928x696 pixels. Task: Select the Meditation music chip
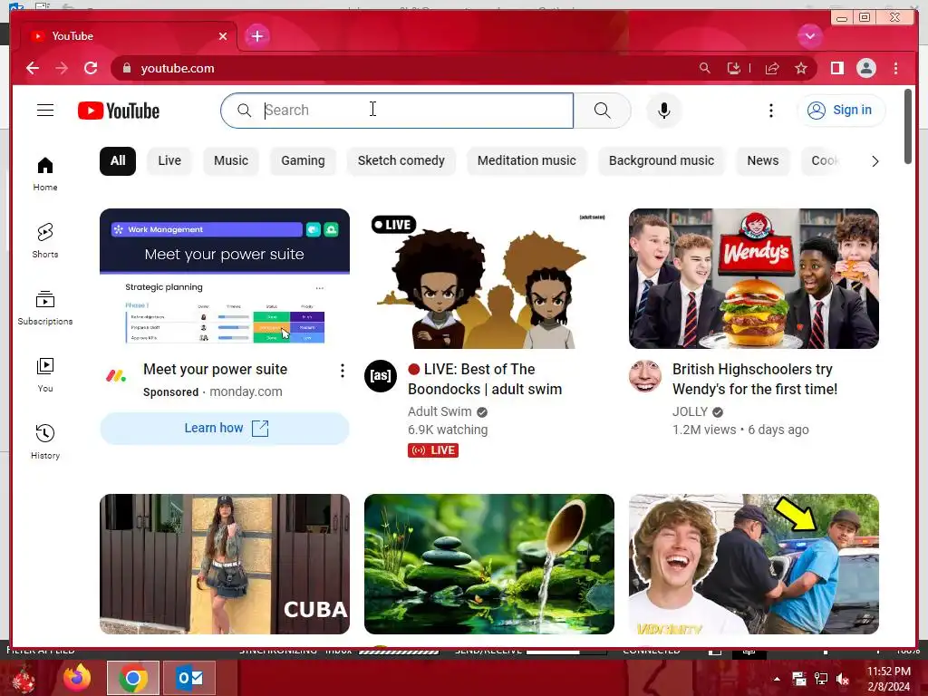(x=527, y=161)
